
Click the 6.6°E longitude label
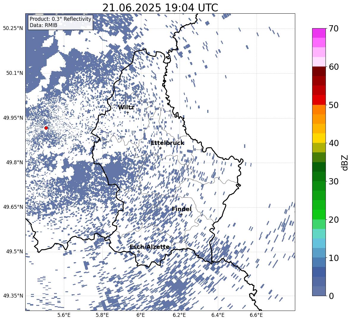(256, 315)
